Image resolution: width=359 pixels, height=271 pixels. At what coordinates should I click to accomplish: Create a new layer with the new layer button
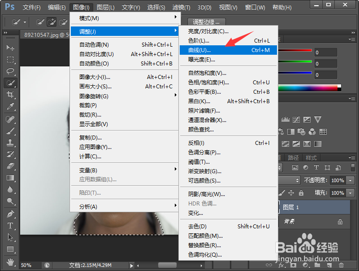(x=329, y=266)
